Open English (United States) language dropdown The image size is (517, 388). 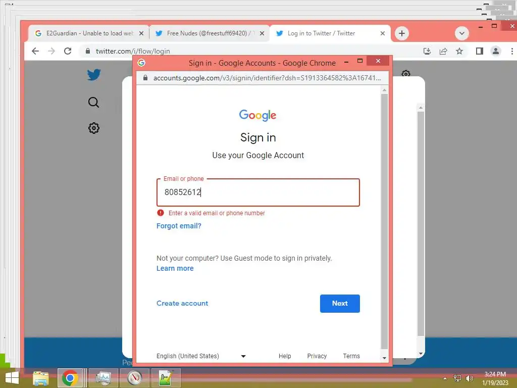click(201, 356)
